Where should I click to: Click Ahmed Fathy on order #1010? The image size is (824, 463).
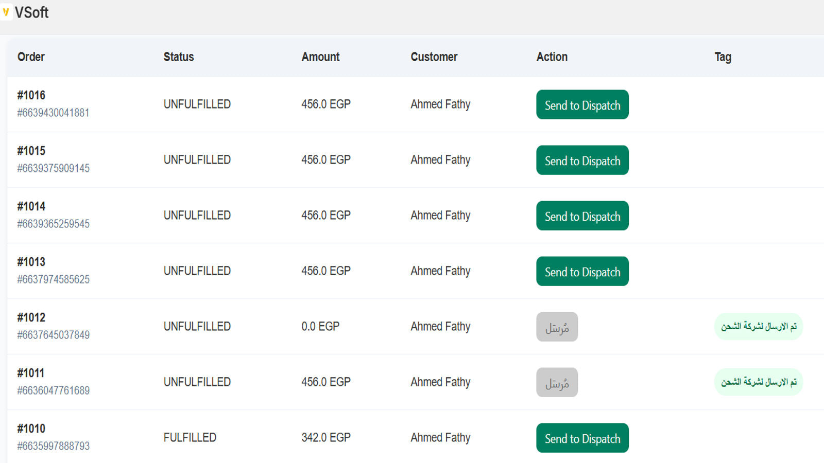(x=440, y=438)
